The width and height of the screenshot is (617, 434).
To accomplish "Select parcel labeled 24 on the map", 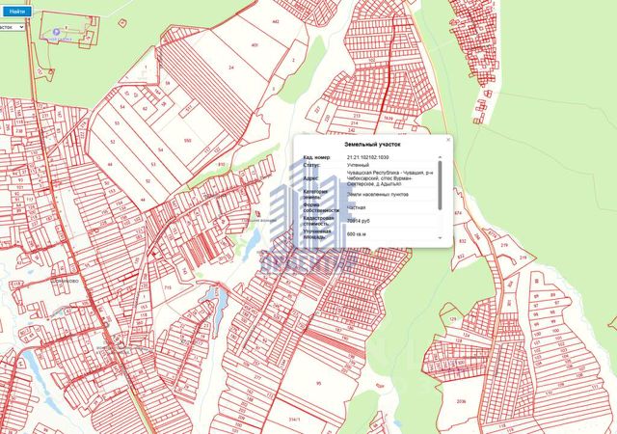I will pos(231,68).
